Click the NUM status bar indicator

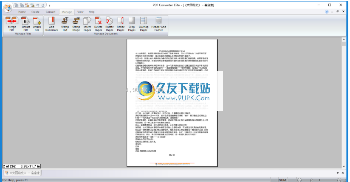click(x=282, y=180)
